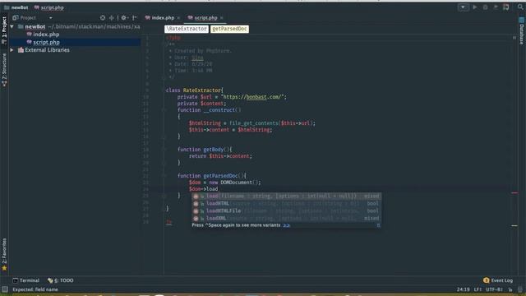The height and width of the screenshot is (296, 526).
Task: Open Search Everywhere magnifier icon
Action: pos(520,7)
